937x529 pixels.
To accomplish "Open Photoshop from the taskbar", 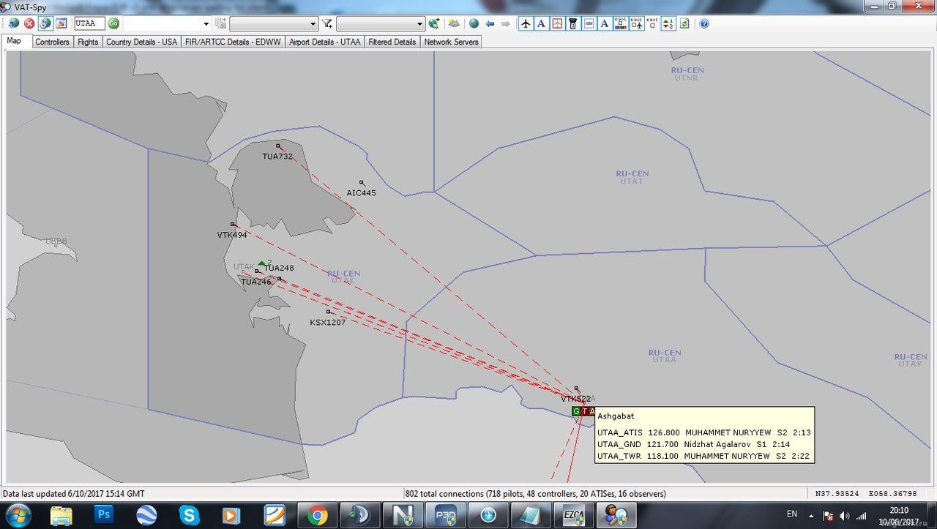I will tap(104, 516).
